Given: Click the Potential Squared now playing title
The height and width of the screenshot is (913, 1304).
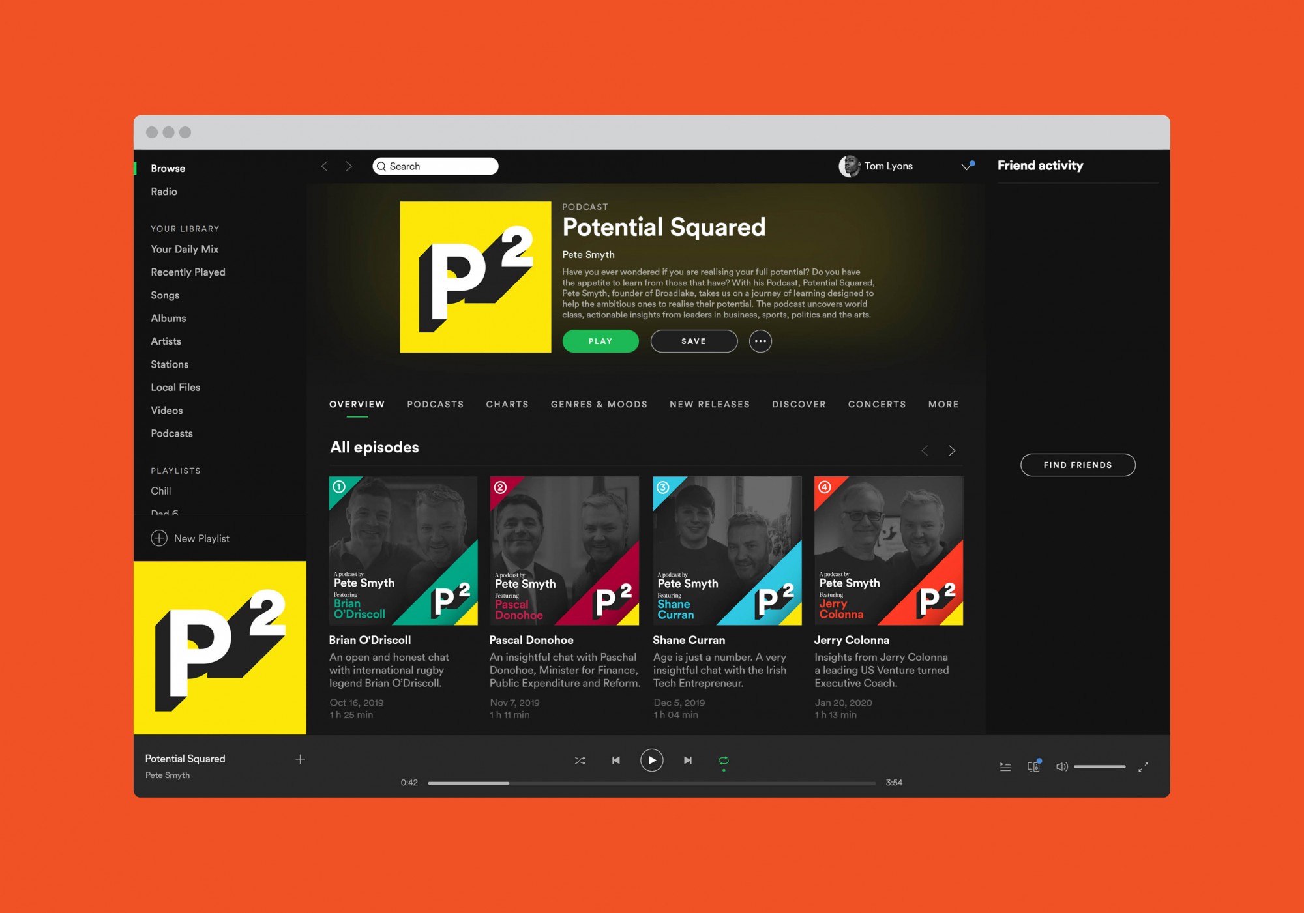Looking at the screenshot, I should (185, 759).
